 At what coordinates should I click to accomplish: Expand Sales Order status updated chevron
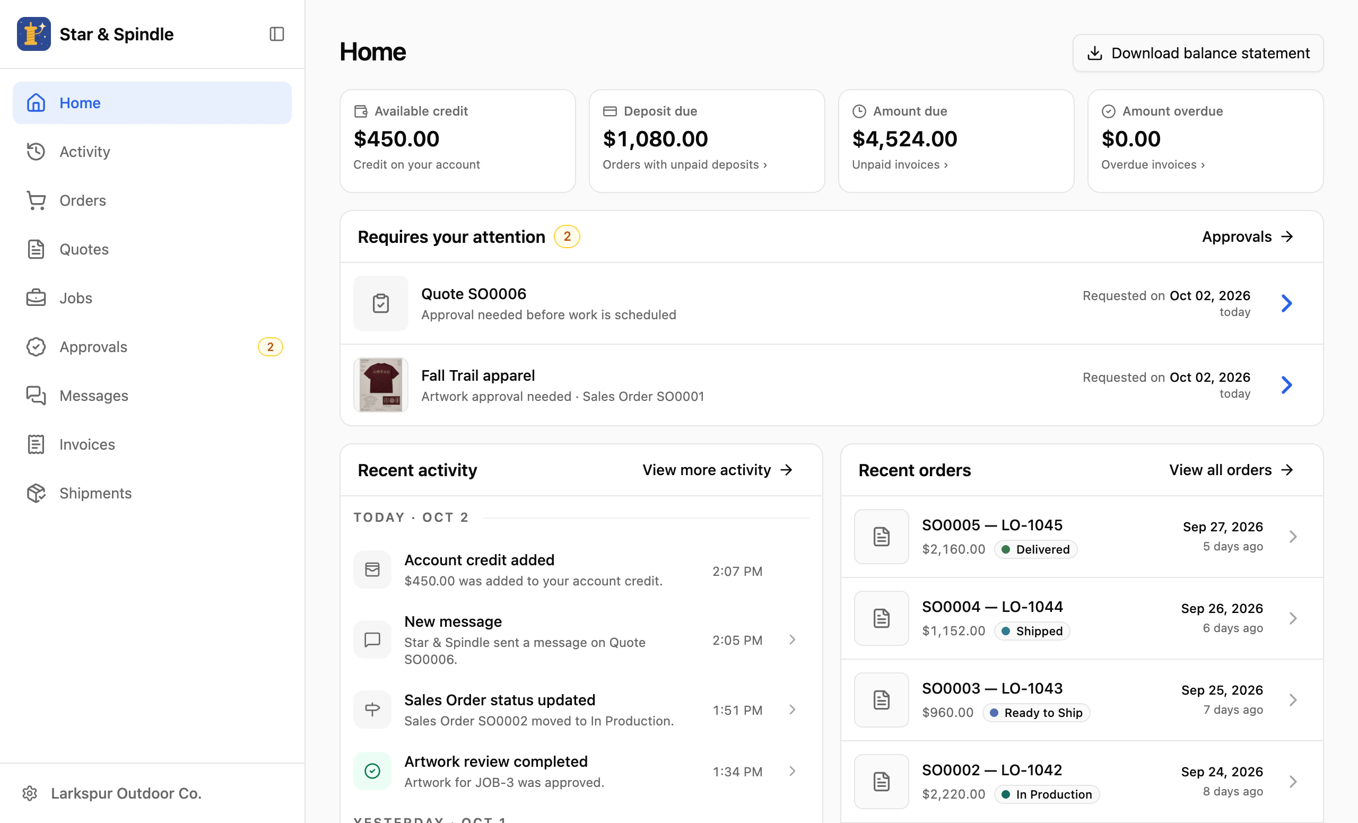(793, 710)
